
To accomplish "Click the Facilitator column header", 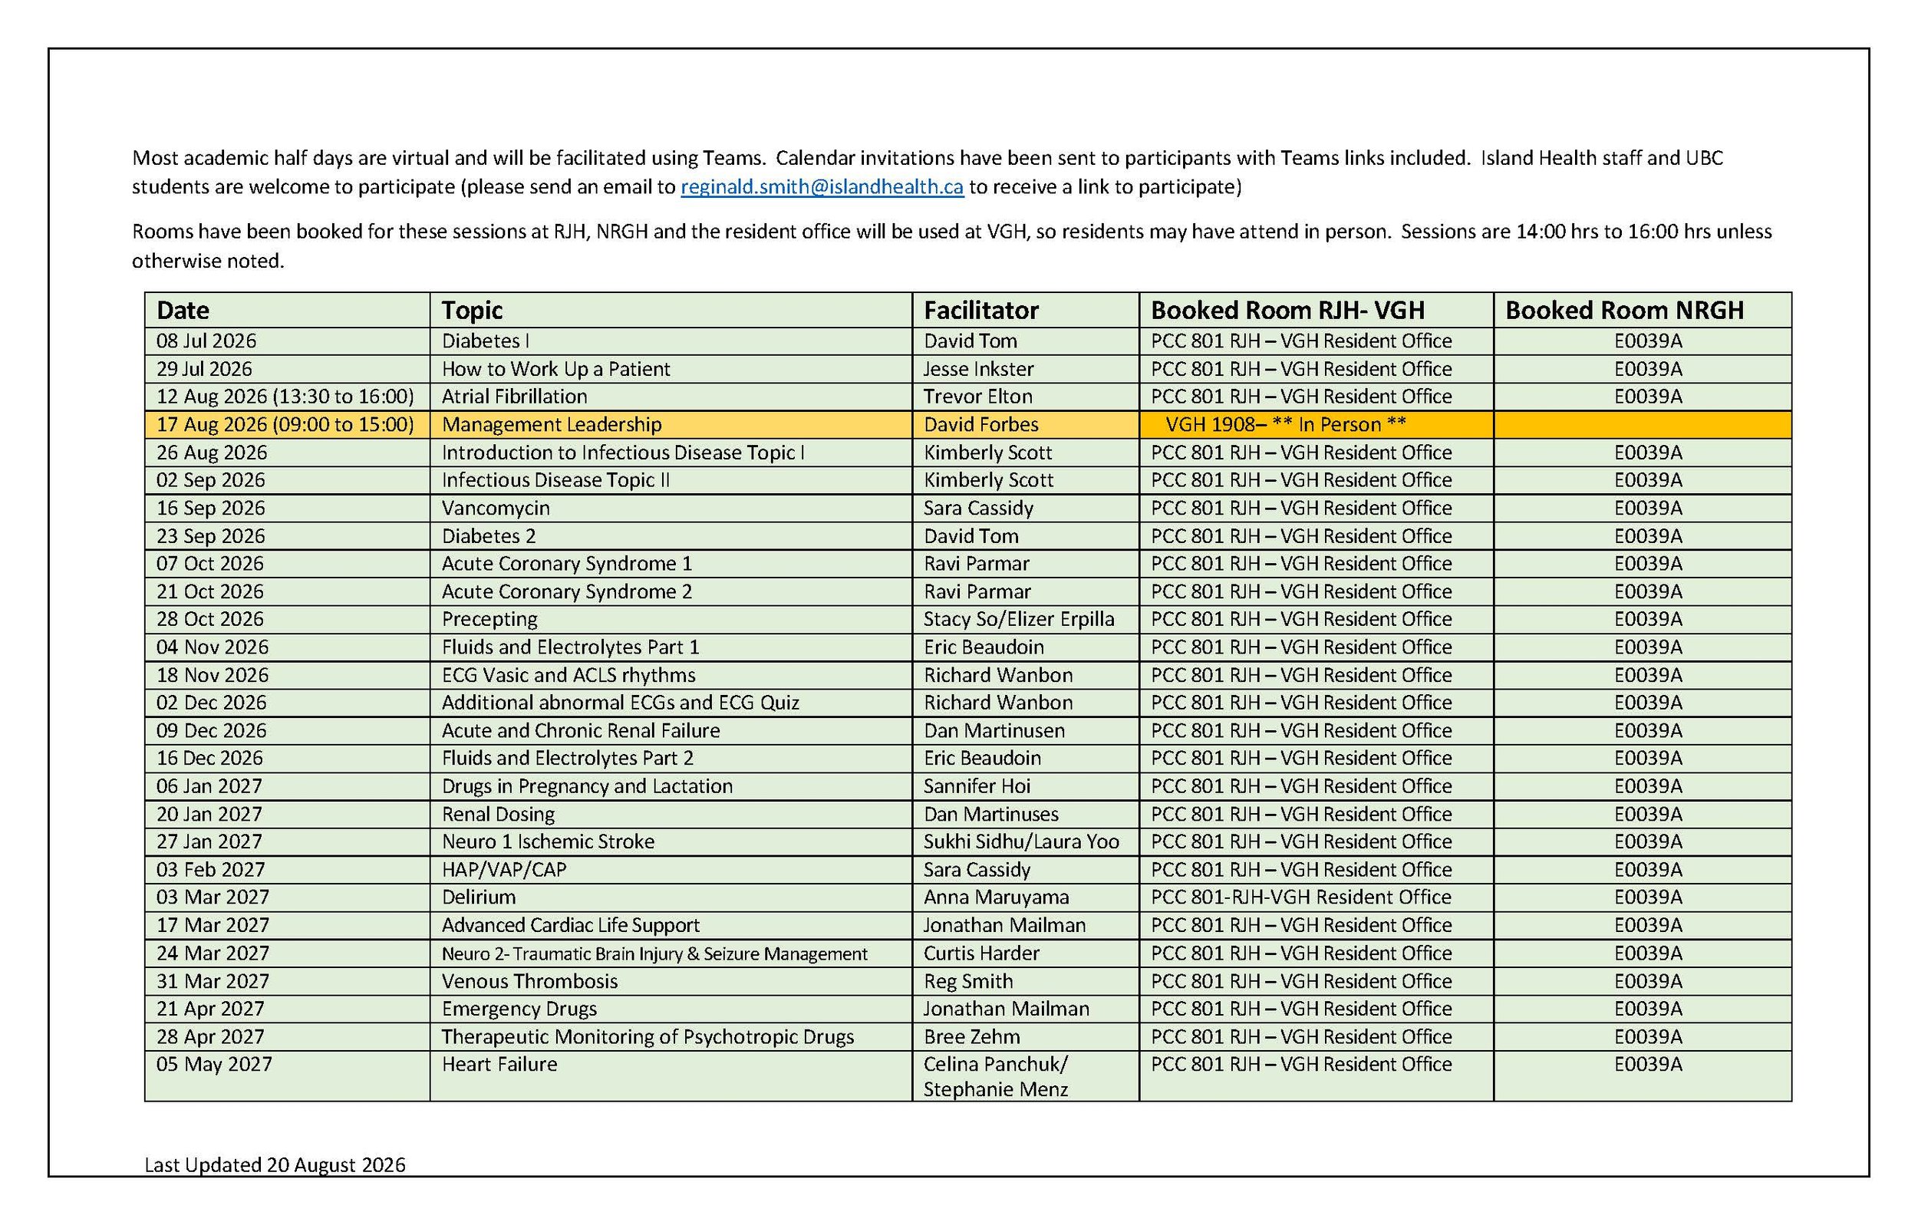I will pos(1025,310).
